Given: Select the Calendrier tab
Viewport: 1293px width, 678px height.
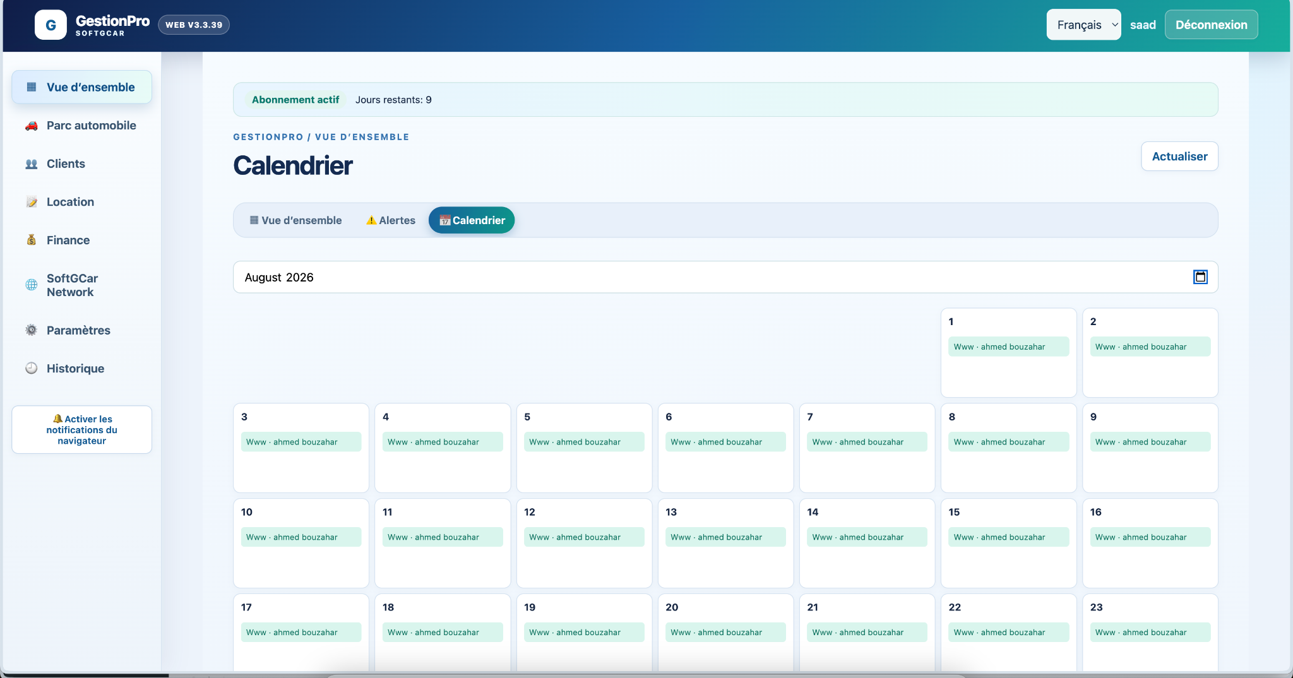Looking at the screenshot, I should click(472, 220).
